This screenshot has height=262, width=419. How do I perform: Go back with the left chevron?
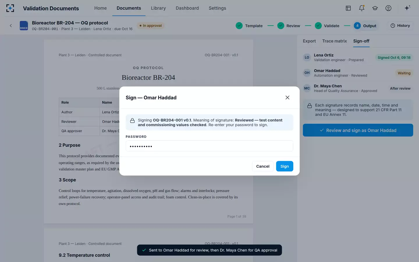click(11, 26)
